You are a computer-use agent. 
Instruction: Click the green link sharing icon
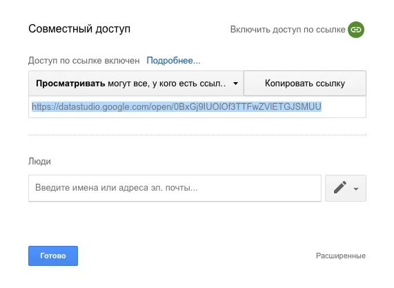pos(356,30)
